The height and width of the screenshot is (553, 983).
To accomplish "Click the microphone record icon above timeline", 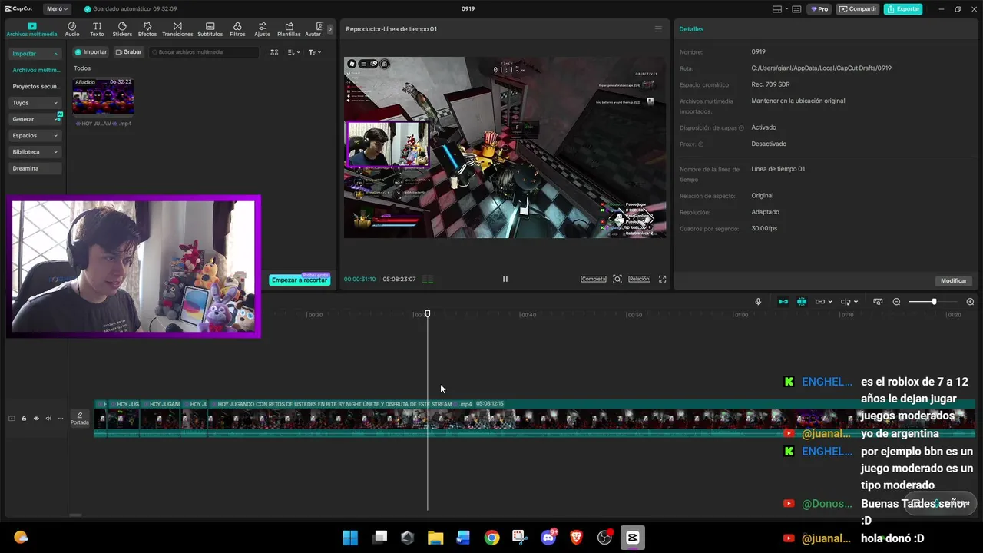I will coord(758,302).
